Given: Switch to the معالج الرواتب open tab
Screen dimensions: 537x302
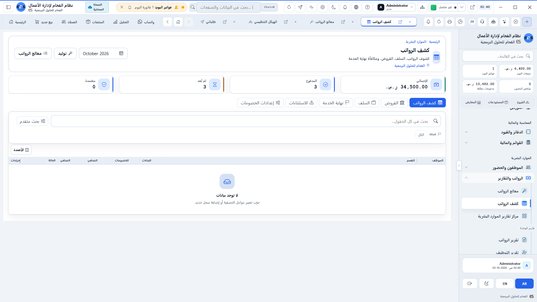Looking at the screenshot, I should pos(322,22).
